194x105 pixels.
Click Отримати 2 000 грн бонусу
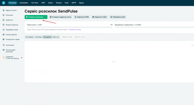pos(12,57)
